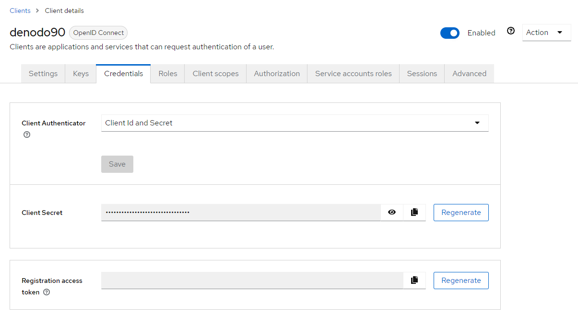Screen dimensions: 578x315
Task: Copy the client secret to clipboard
Action: click(414, 213)
